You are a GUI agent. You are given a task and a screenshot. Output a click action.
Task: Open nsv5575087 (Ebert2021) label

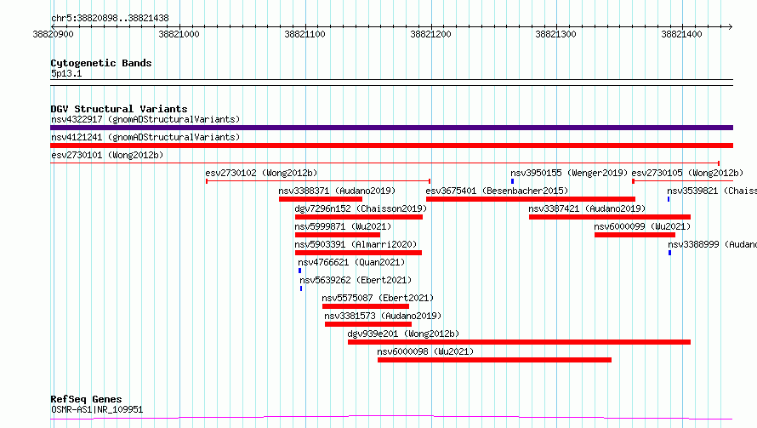point(378,298)
